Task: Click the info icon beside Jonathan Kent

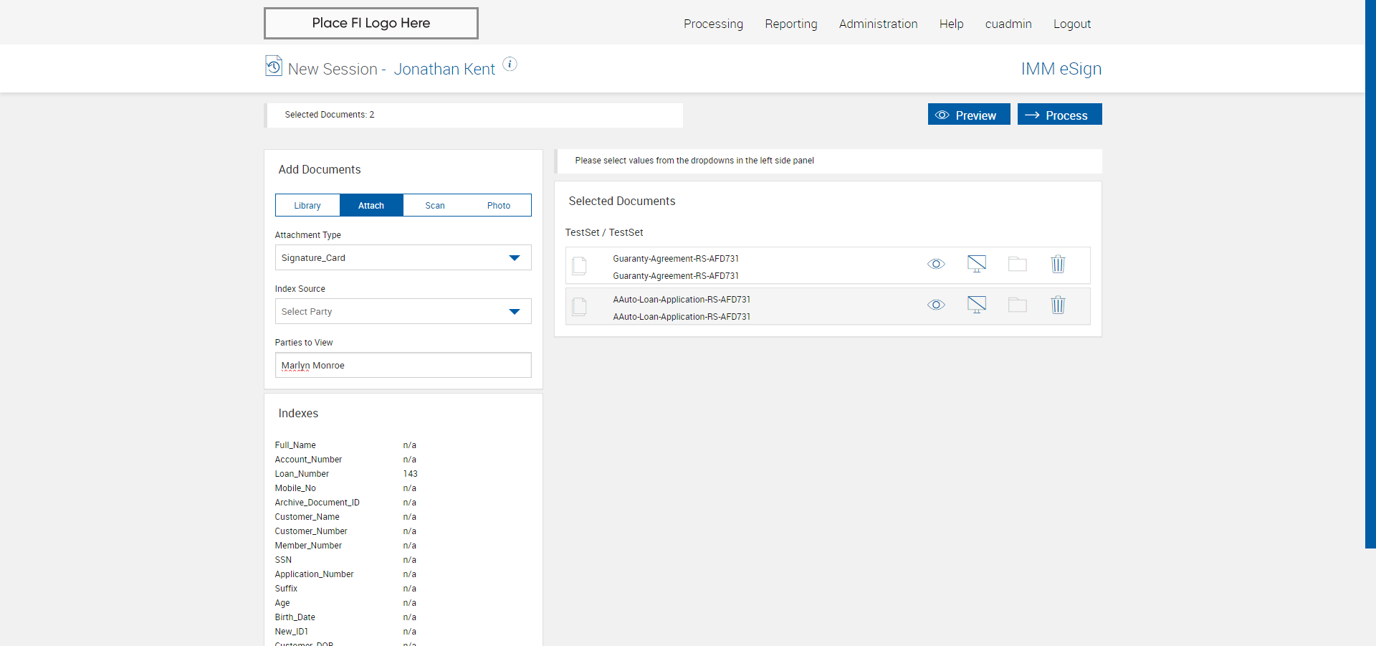Action: pyautogui.click(x=510, y=65)
